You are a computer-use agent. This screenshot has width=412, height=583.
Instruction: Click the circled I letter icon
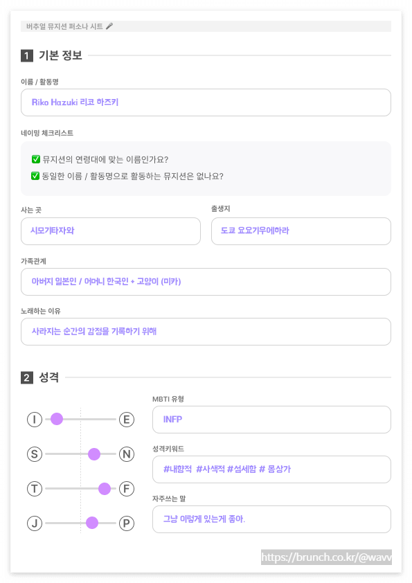pos(35,420)
